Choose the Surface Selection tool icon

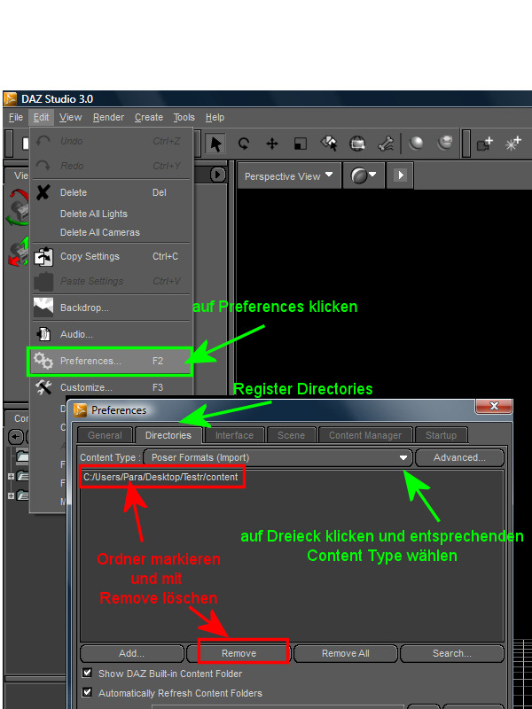[329, 144]
